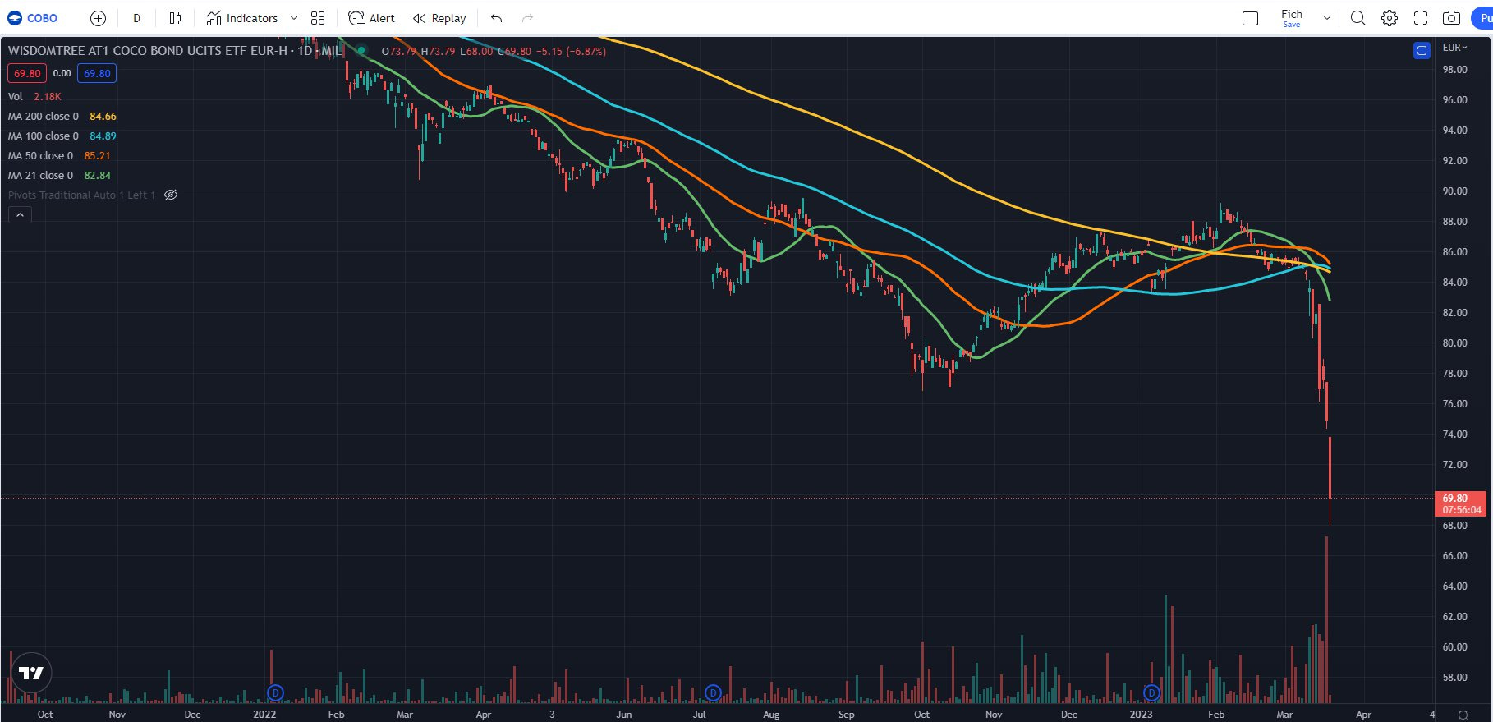Select the Vol 2.18K indicator legend
This screenshot has width=1493, height=722.
click(34, 96)
